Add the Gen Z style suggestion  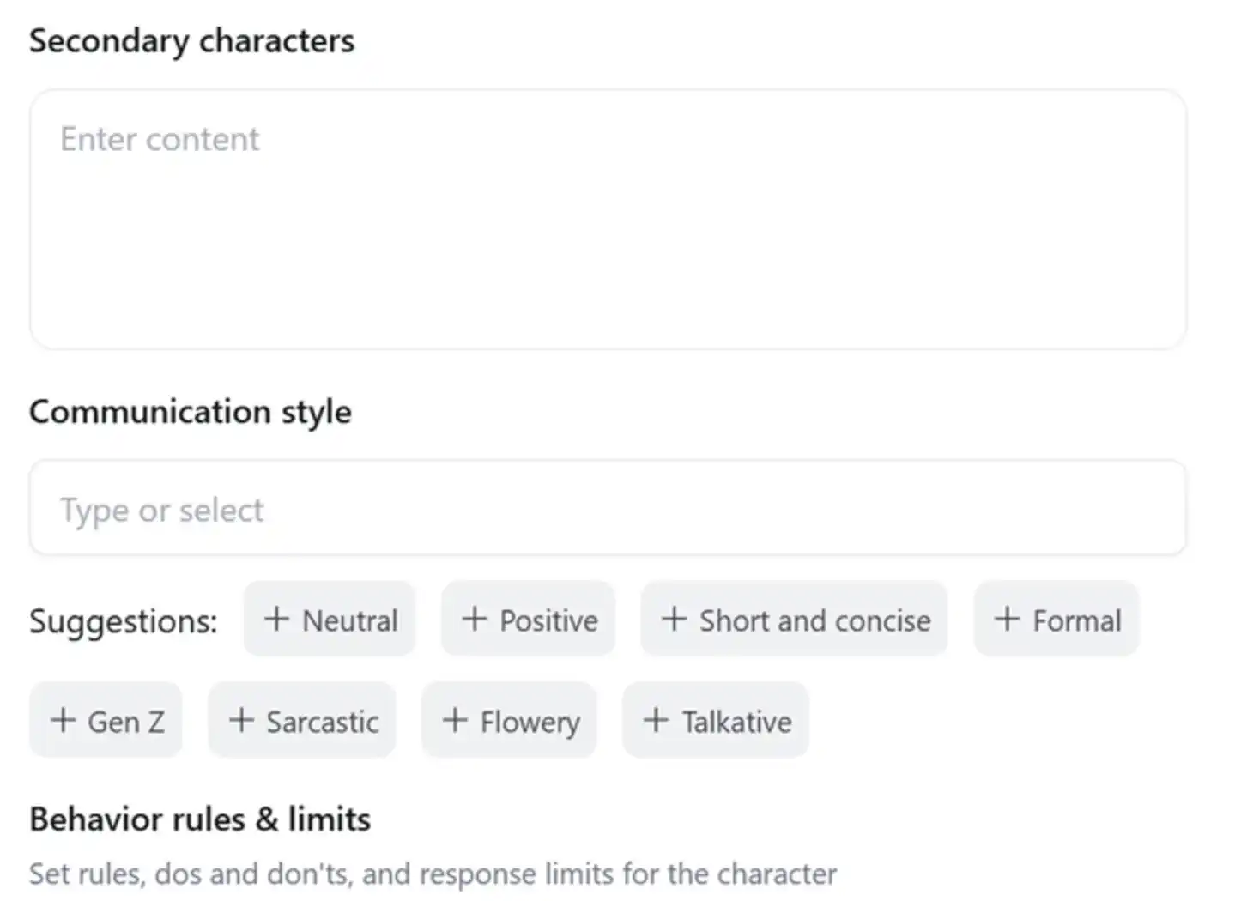click(106, 720)
